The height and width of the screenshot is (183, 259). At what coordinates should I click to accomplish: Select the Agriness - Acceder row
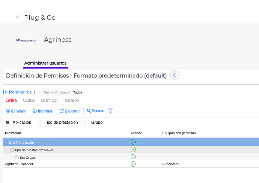[x=131, y=164]
